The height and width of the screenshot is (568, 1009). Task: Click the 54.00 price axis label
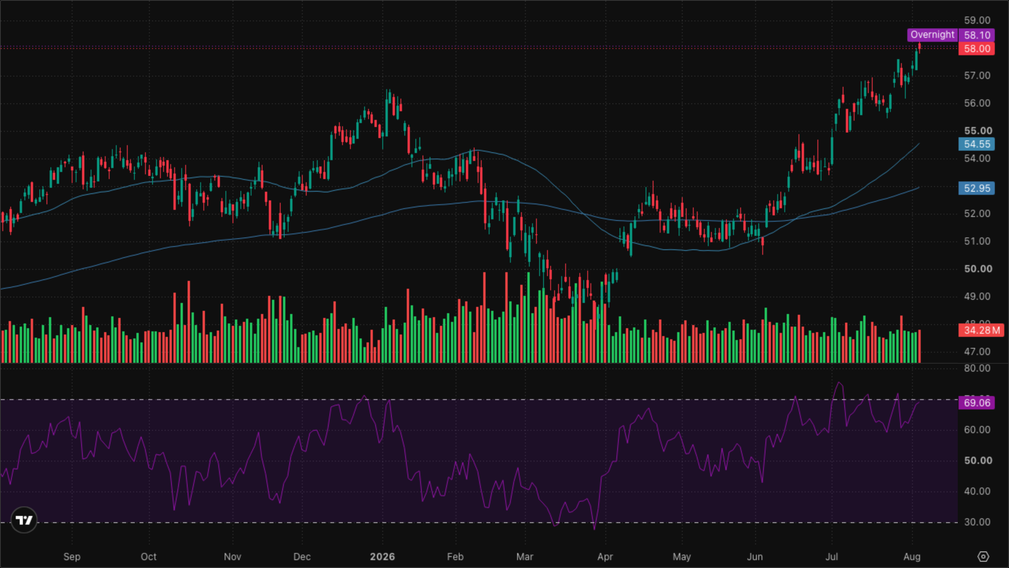[977, 159]
